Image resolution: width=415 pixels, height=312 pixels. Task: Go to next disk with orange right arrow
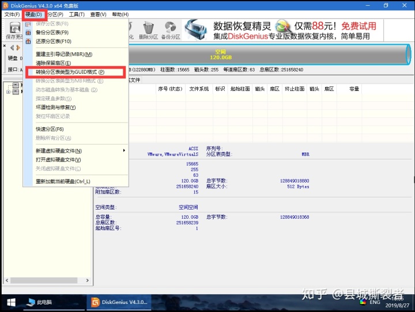tap(18, 48)
